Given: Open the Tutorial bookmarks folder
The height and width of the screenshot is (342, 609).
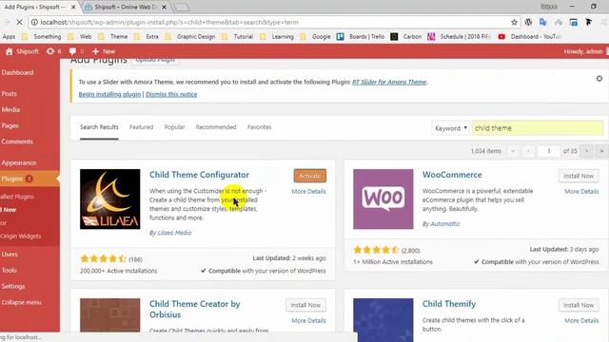Looking at the screenshot, I should tap(238, 36).
